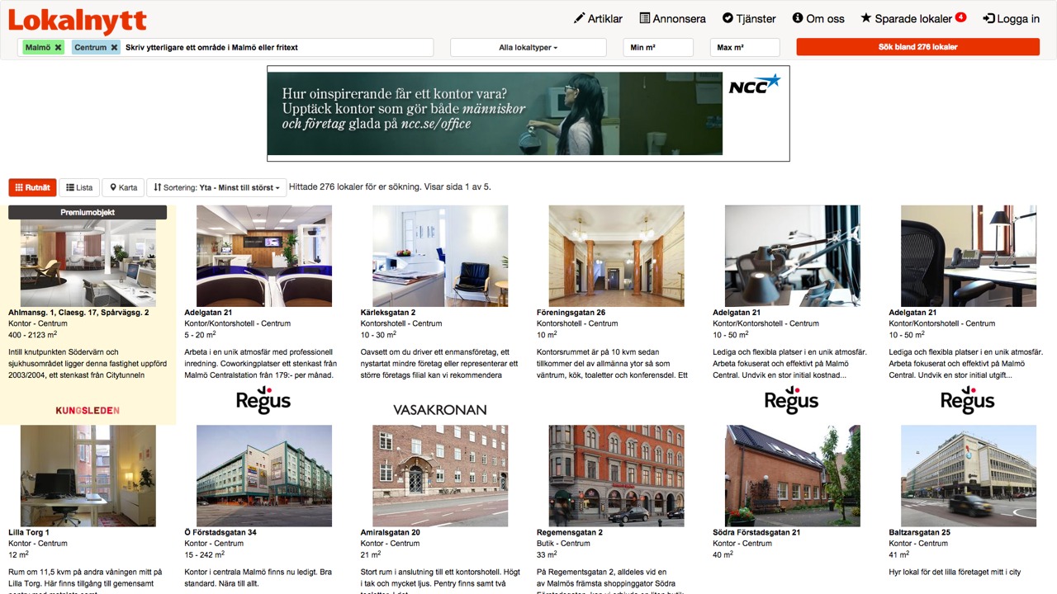
Task: Open the Tjänster menu item
Action: coord(749,18)
